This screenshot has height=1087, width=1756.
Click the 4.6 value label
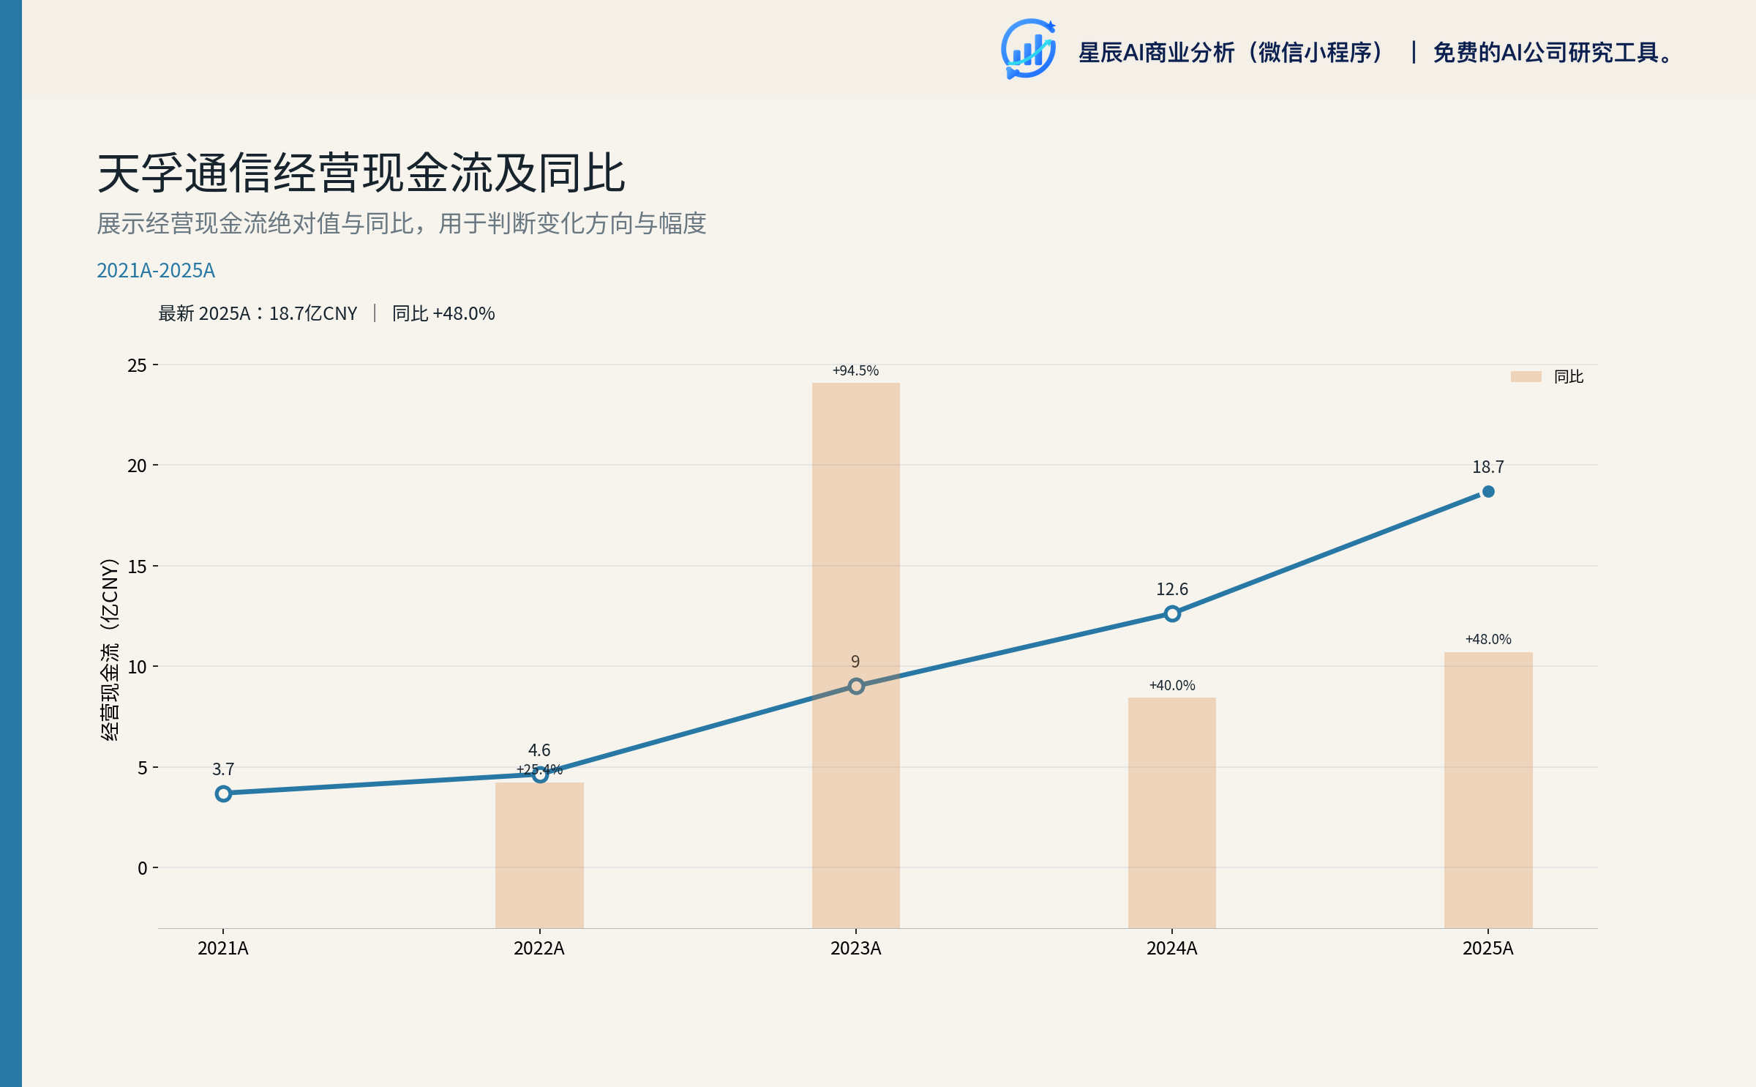click(x=539, y=750)
